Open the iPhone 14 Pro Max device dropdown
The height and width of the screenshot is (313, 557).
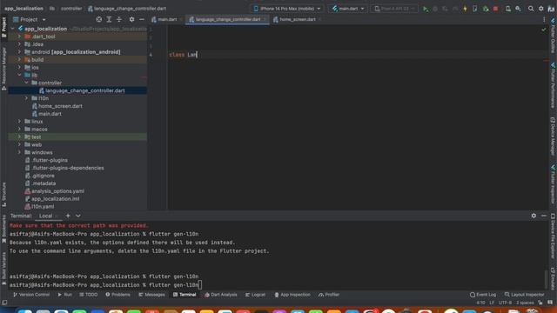(x=286, y=9)
